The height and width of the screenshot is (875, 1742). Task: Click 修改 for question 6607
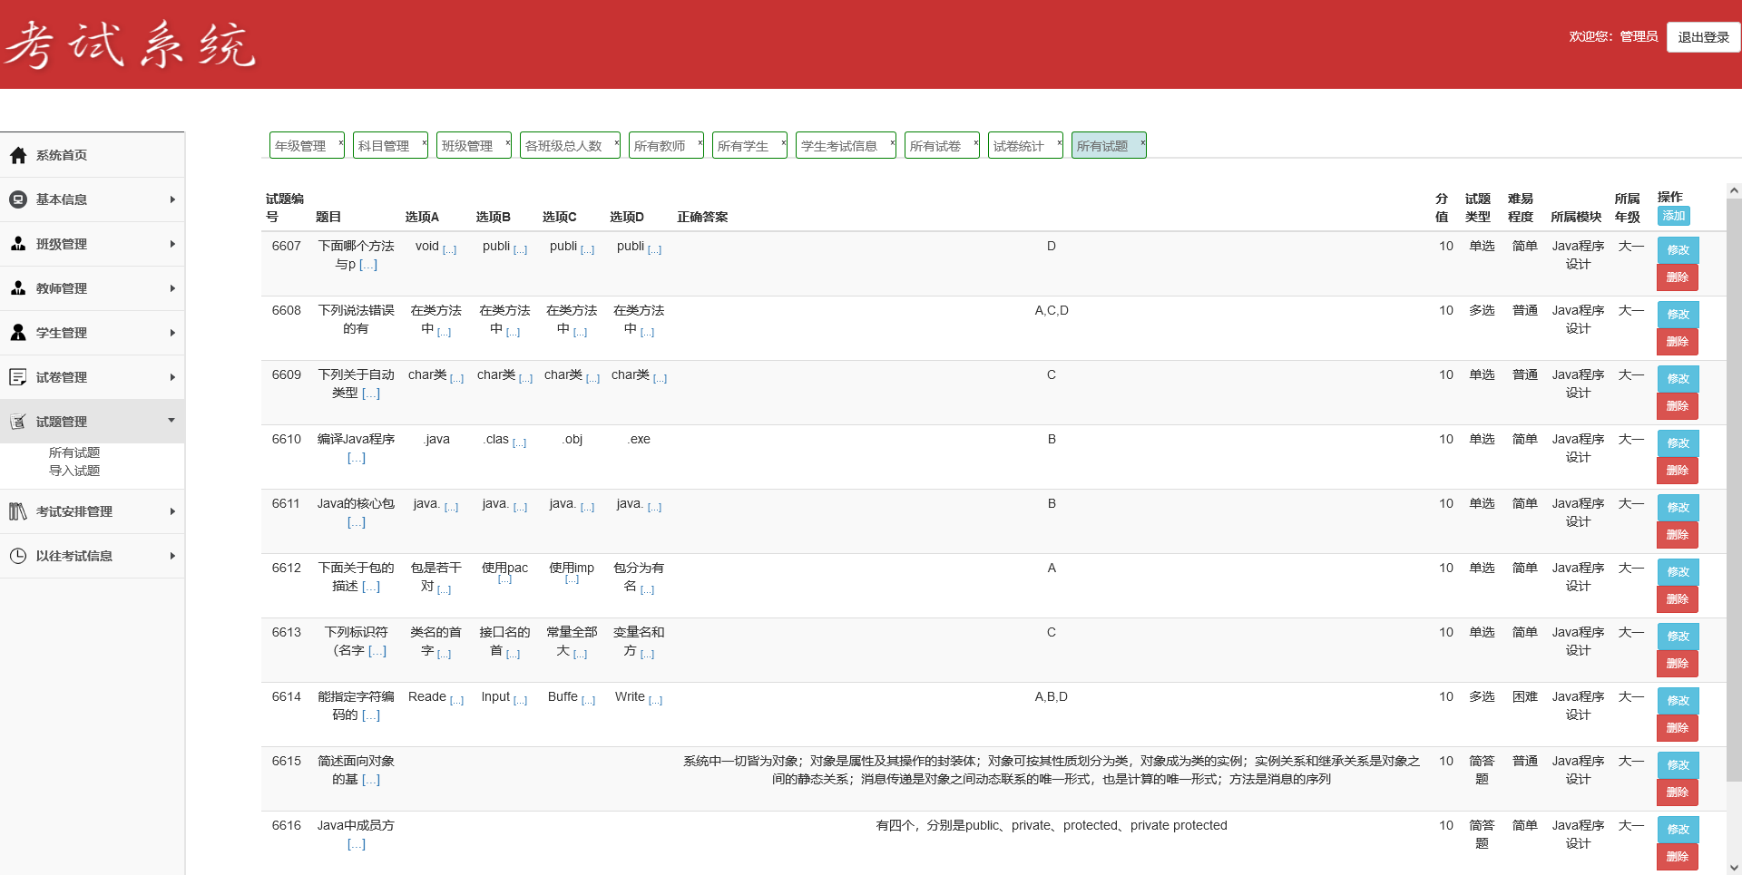[x=1678, y=249]
